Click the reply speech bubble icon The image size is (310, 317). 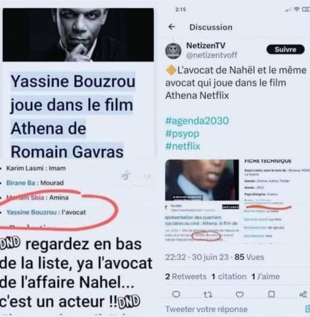176,294
